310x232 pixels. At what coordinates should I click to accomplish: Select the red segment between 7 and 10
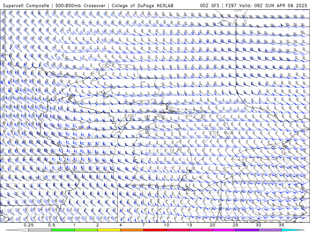click(155, 230)
